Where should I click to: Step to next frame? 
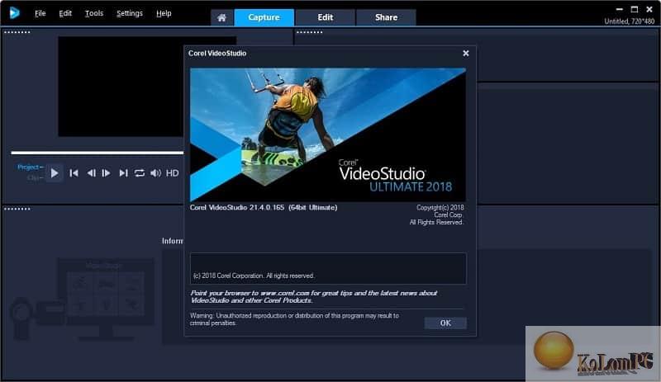(x=107, y=173)
